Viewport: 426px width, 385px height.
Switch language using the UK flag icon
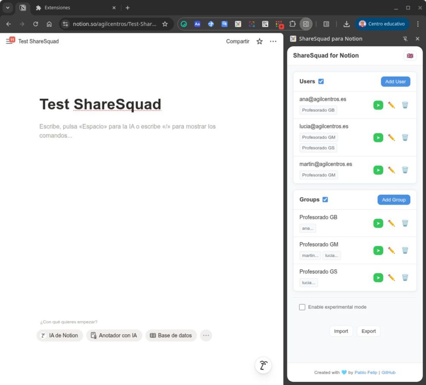pos(410,56)
